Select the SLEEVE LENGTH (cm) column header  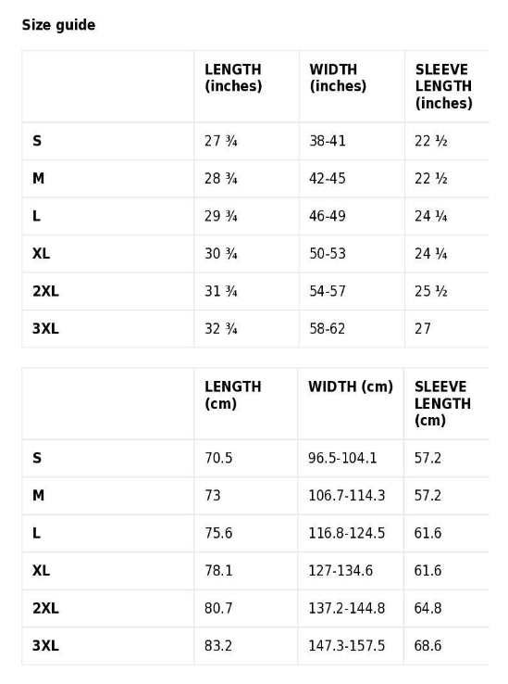(442, 403)
